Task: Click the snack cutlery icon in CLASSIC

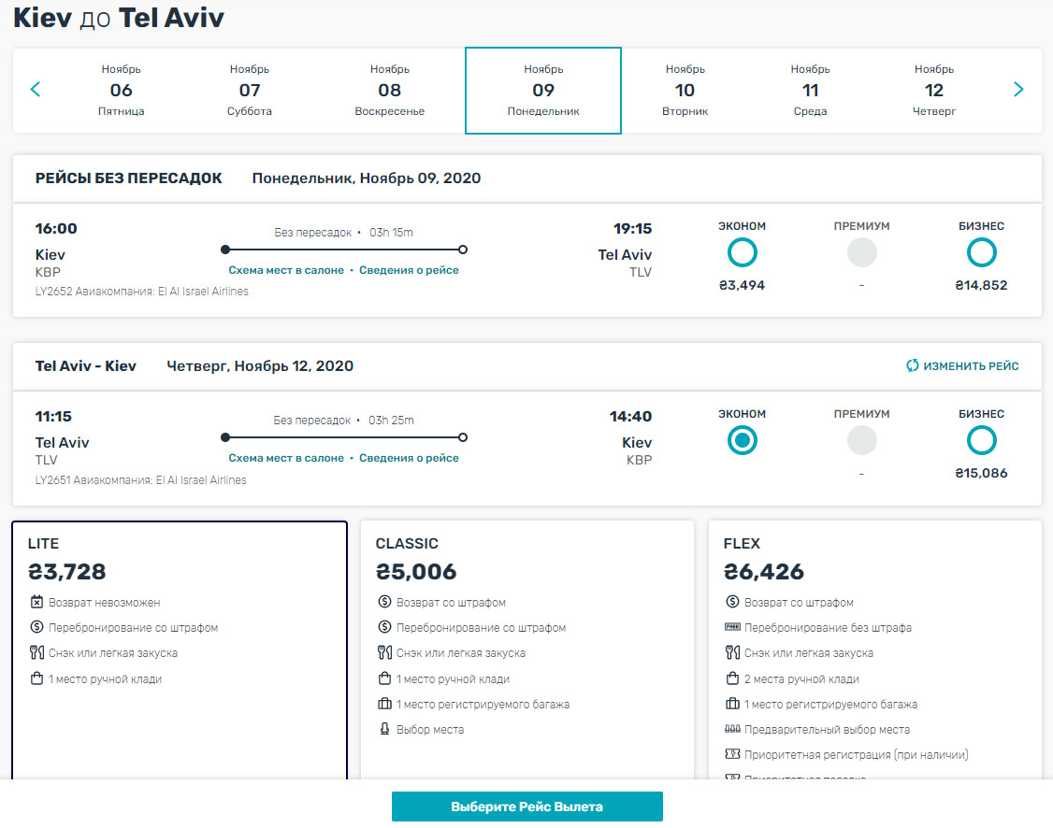Action: [384, 653]
